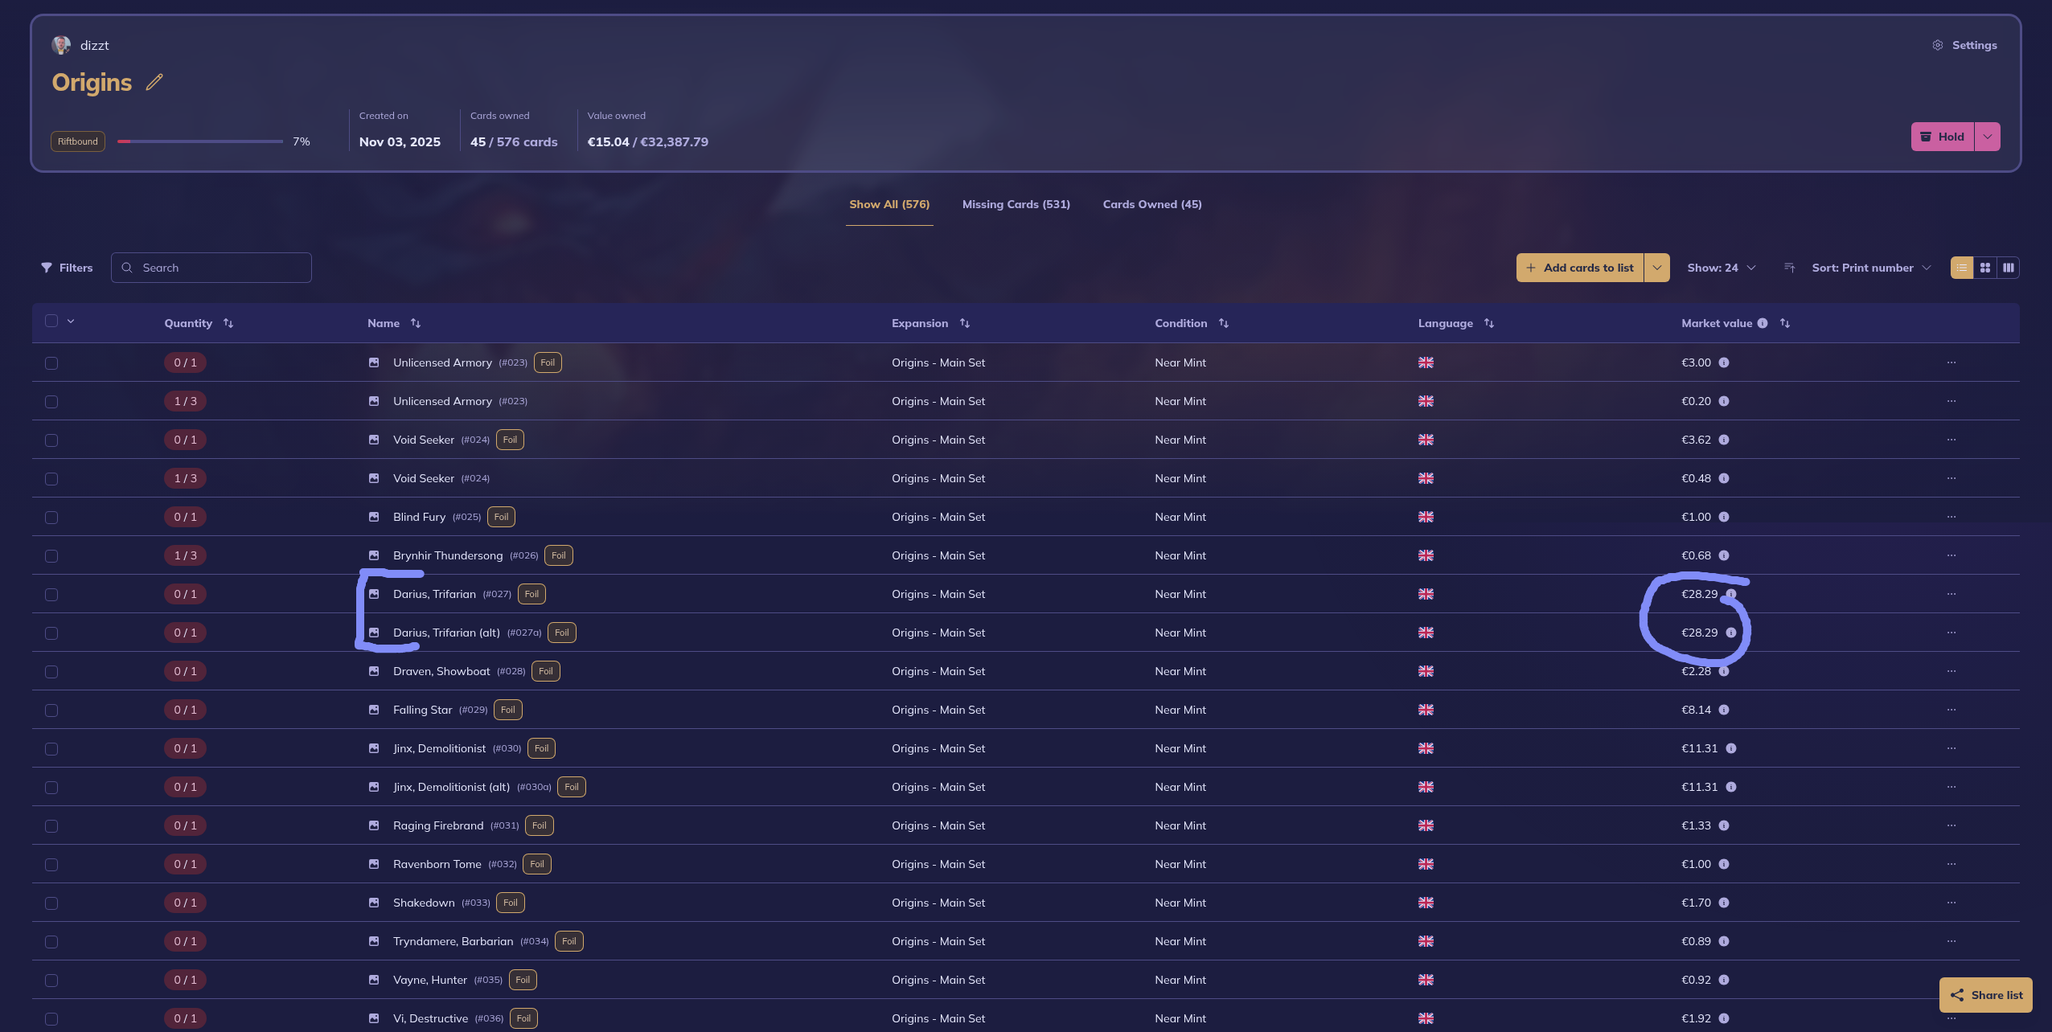Open three-dot menu for Blind Fury row
Screen dimensions: 2052x1032
click(1951, 517)
